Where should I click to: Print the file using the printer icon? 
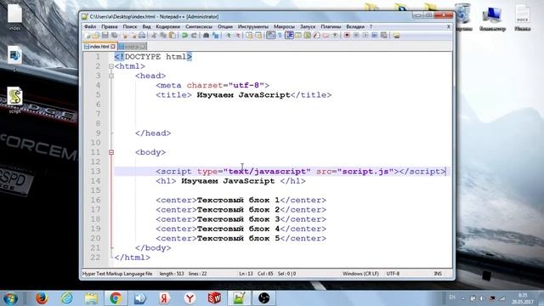tap(142, 36)
